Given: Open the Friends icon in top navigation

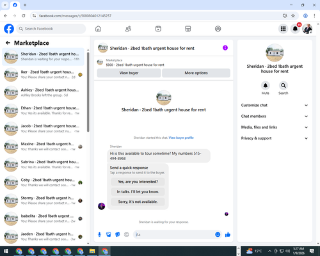Looking at the screenshot, I should pos(128,29).
